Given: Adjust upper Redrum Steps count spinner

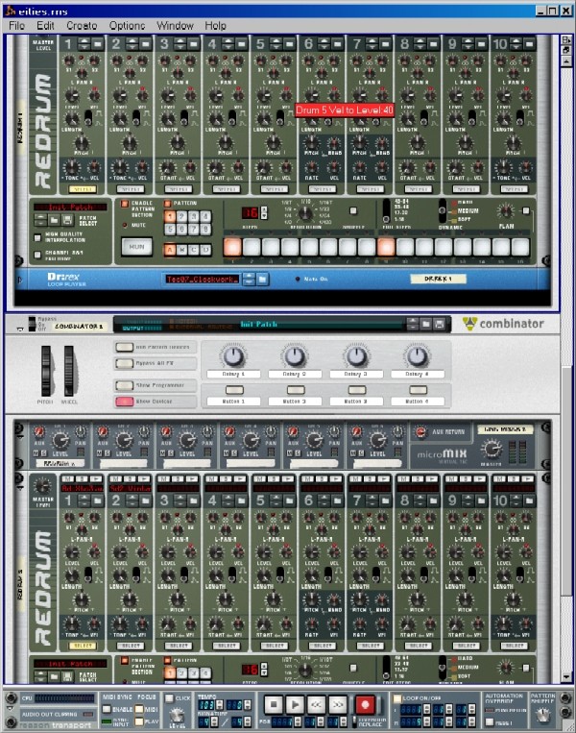Looking at the screenshot, I should point(264,212).
